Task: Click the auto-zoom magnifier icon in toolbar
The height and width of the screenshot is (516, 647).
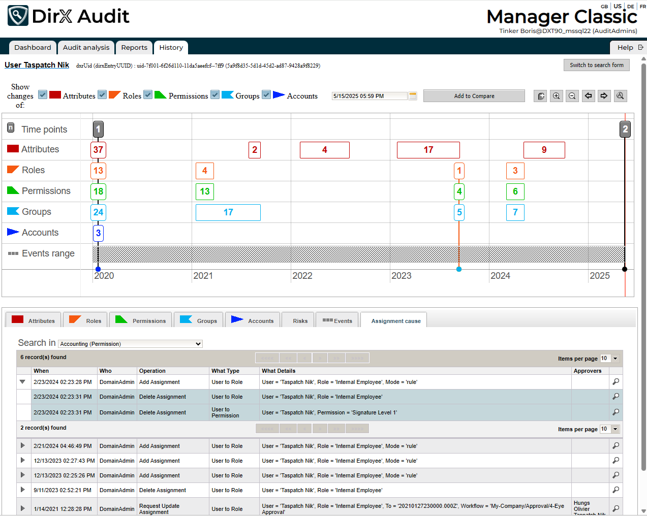Action: click(620, 96)
